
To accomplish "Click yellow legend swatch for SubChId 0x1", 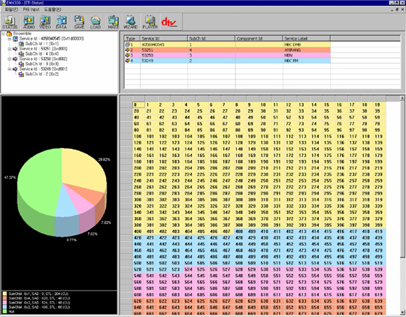I will tap(5, 294).
